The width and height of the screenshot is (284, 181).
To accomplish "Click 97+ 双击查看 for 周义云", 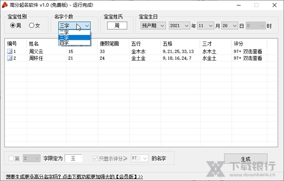I will pos(248,52).
